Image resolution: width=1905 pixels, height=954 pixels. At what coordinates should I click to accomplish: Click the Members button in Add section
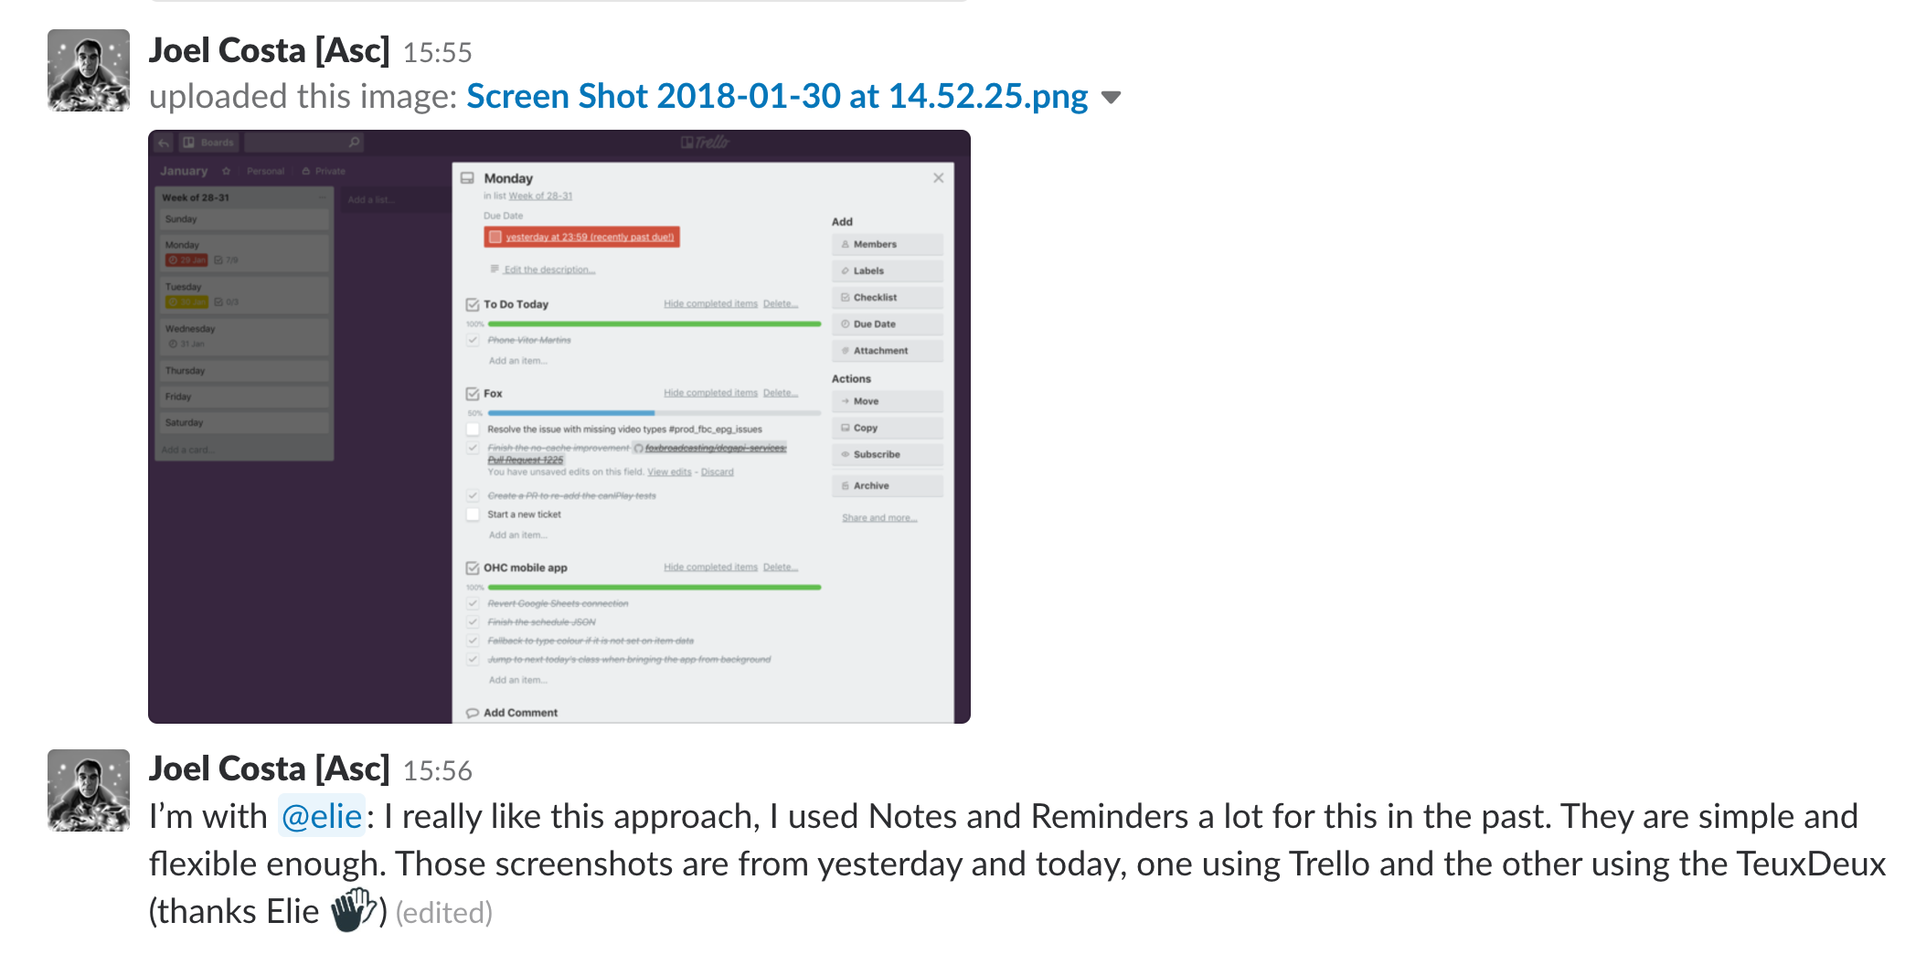click(x=888, y=244)
